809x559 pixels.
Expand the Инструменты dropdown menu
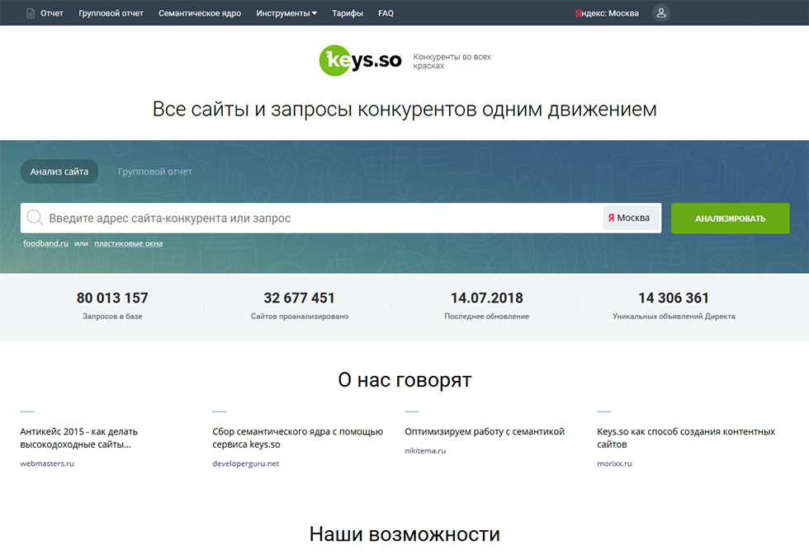286,13
